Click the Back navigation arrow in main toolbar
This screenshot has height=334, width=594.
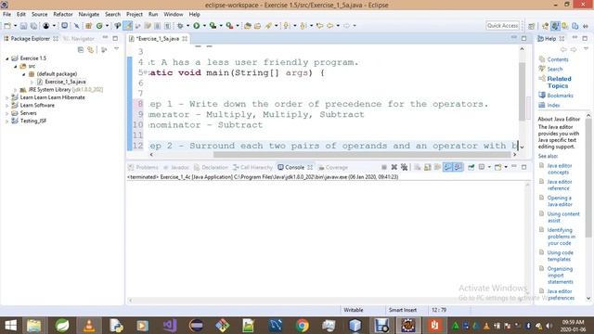point(330,26)
